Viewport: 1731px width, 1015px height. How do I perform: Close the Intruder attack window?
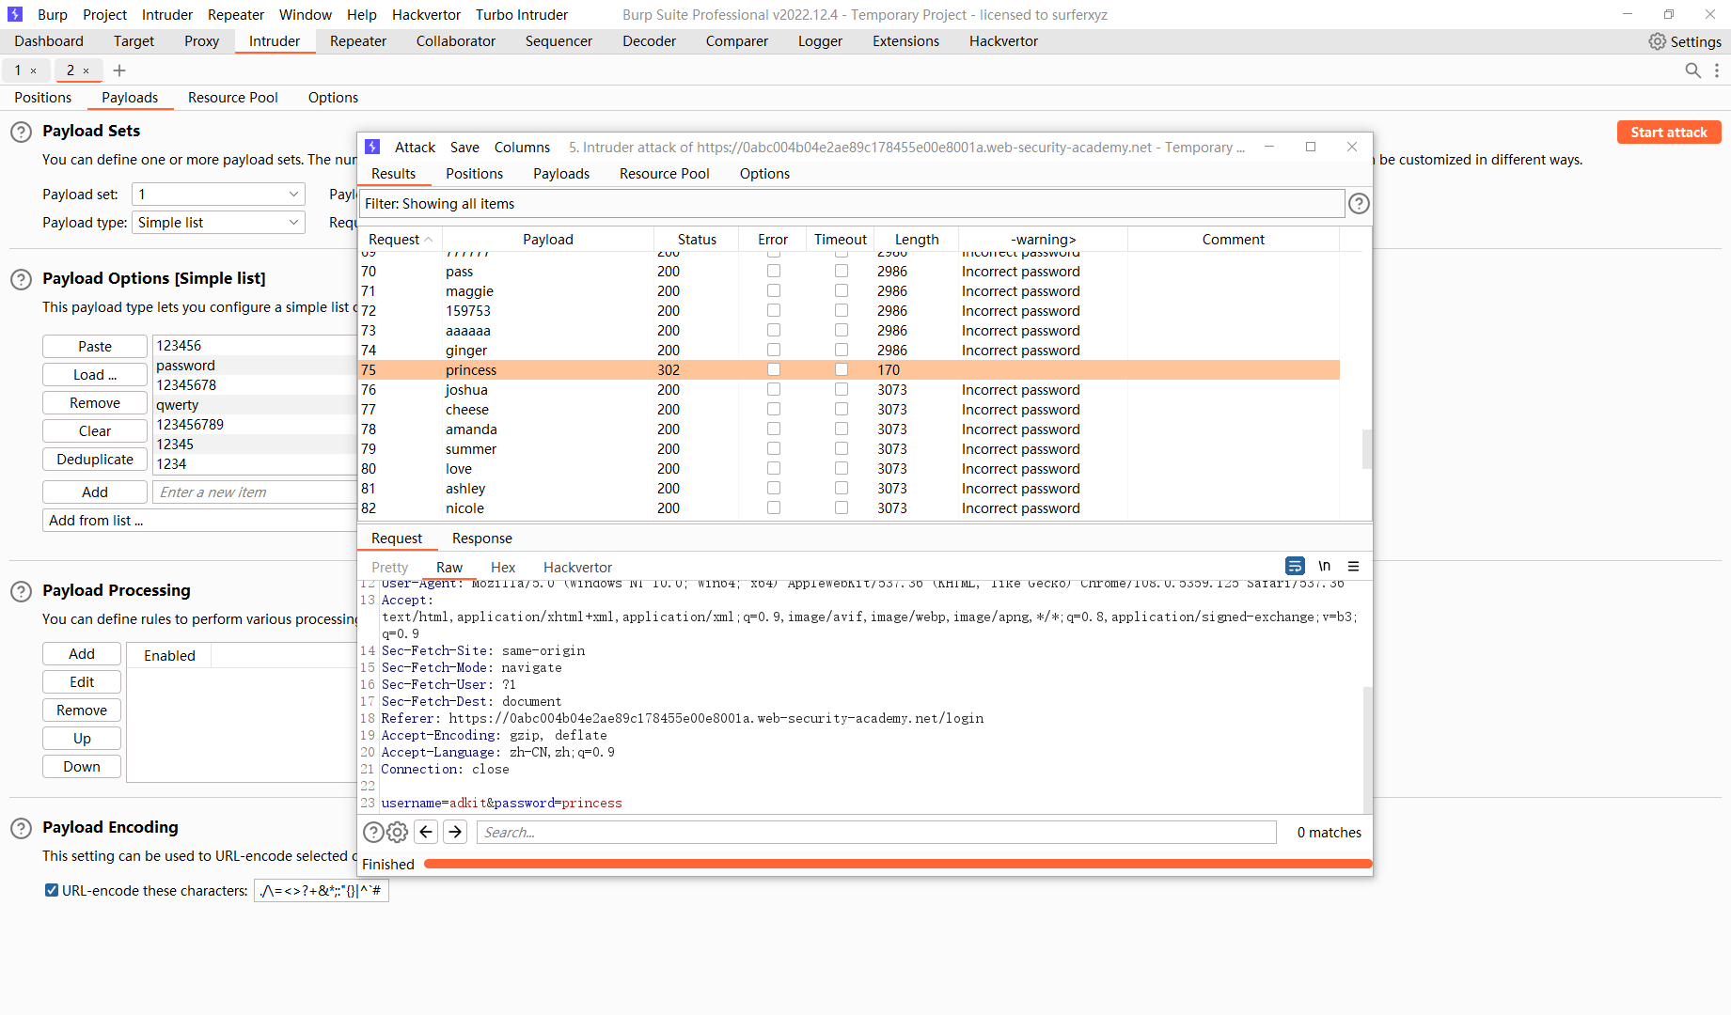point(1352,147)
